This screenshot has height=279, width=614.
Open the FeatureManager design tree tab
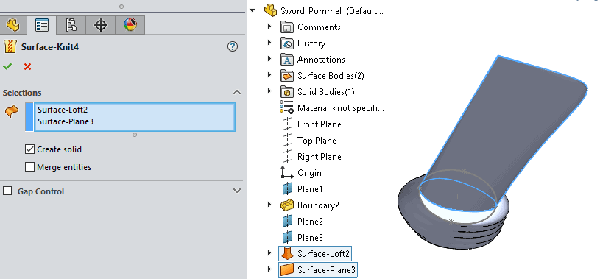pos(13,25)
